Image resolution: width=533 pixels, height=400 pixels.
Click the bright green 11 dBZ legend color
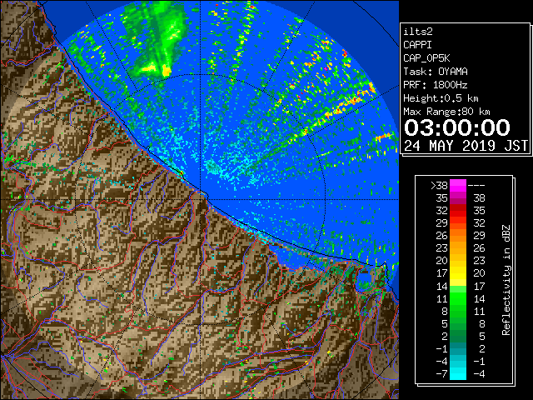[x=458, y=298]
